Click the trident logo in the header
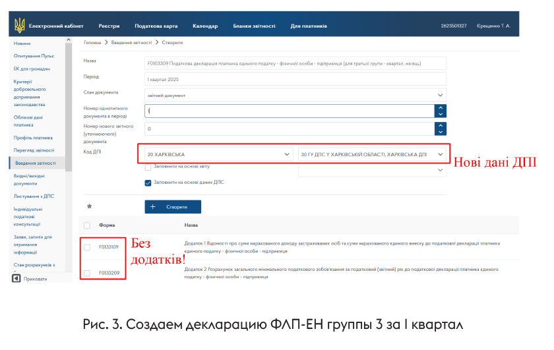The height and width of the screenshot is (350, 554). click(x=19, y=26)
